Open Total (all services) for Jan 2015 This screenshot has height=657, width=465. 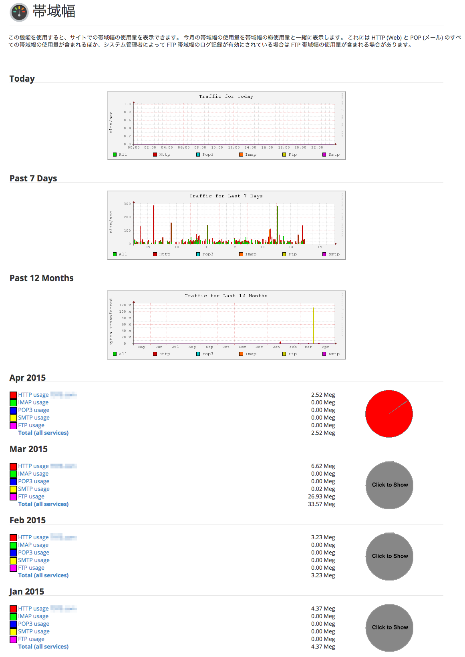tap(43, 647)
